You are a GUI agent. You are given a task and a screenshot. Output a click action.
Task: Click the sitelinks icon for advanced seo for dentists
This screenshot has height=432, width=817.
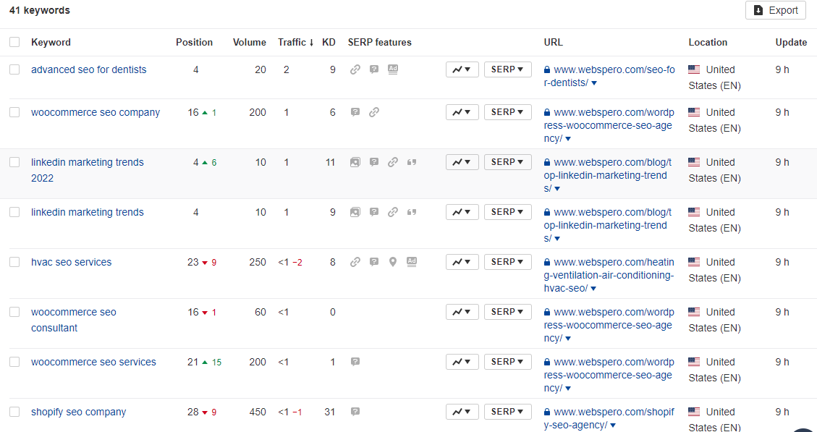coord(355,69)
